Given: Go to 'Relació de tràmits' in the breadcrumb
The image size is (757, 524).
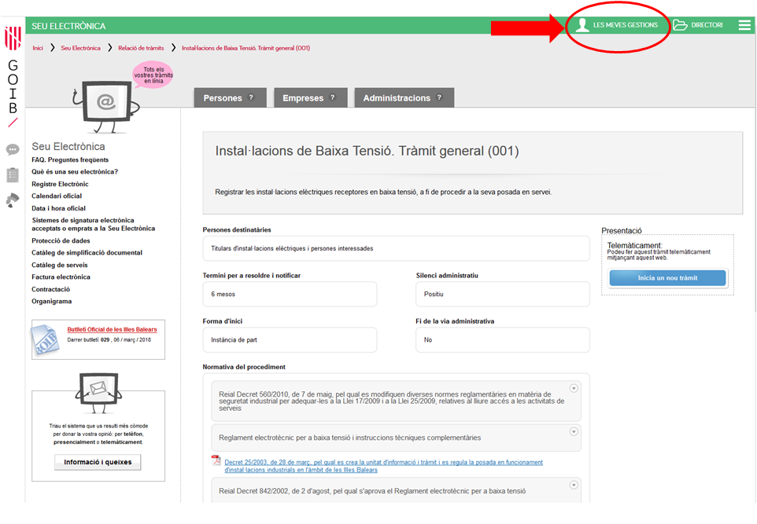Looking at the screenshot, I should coord(141,48).
